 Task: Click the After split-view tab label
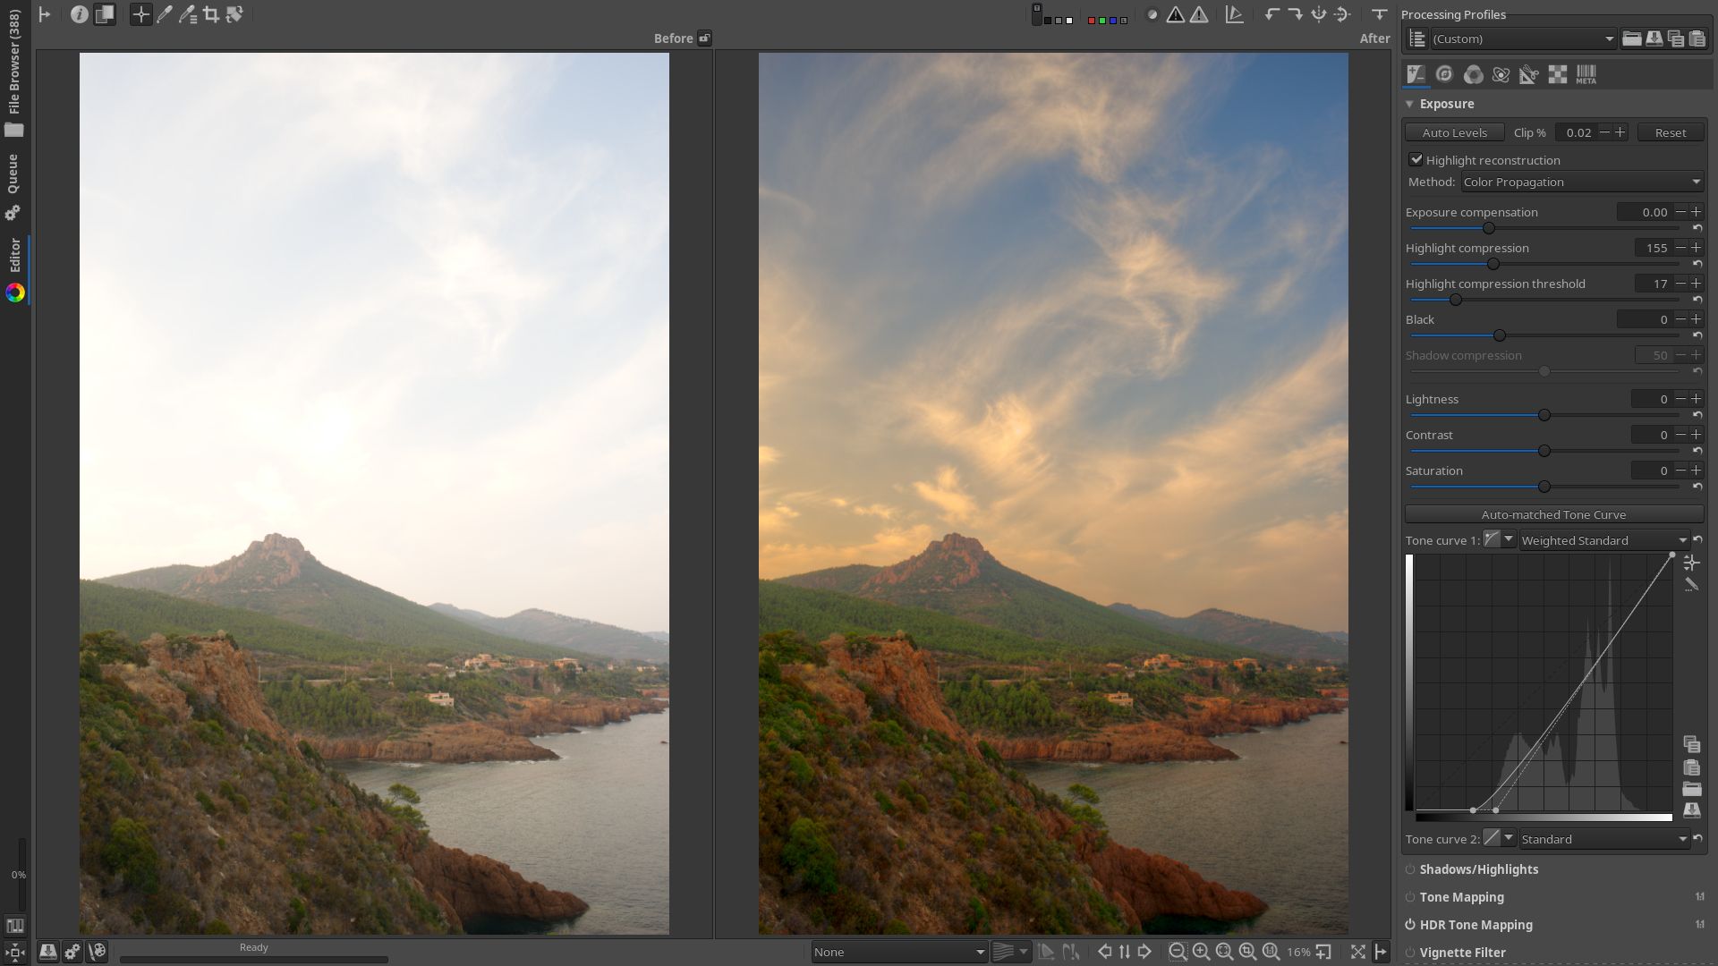click(1374, 38)
